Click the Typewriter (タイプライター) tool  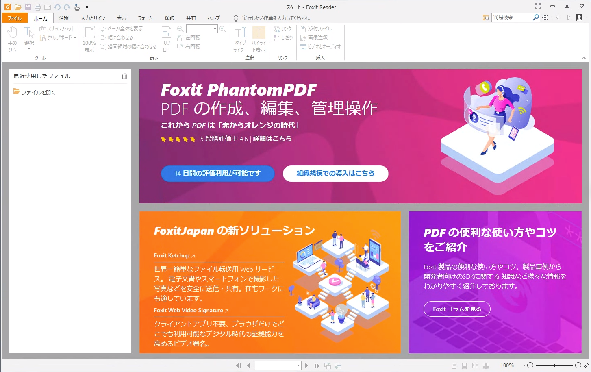pos(240,39)
